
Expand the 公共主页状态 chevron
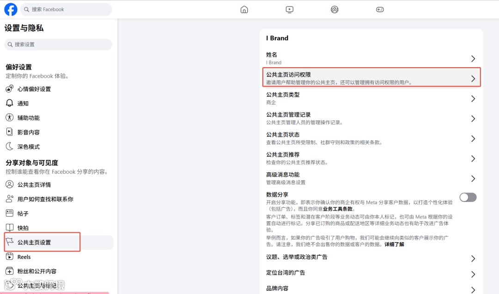(x=473, y=139)
